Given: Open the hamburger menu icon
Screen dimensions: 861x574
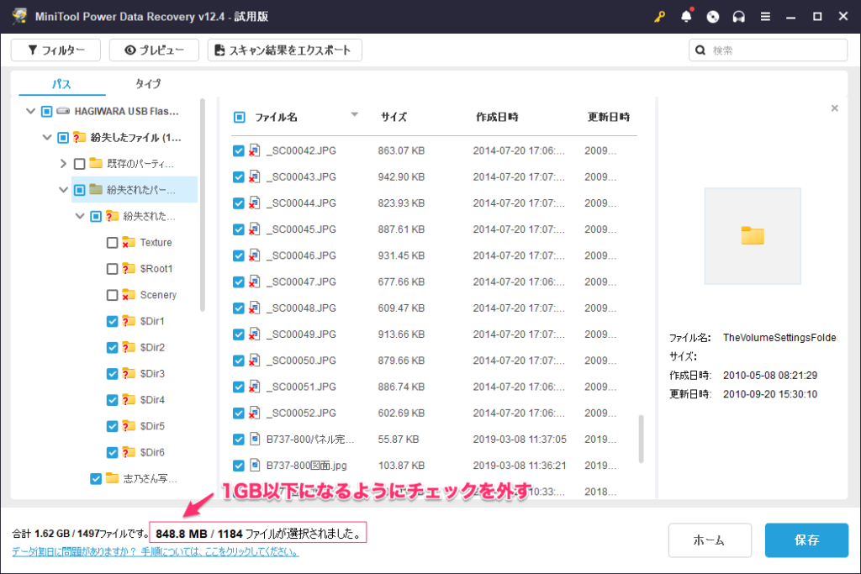Looking at the screenshot, I should (765, 17).
